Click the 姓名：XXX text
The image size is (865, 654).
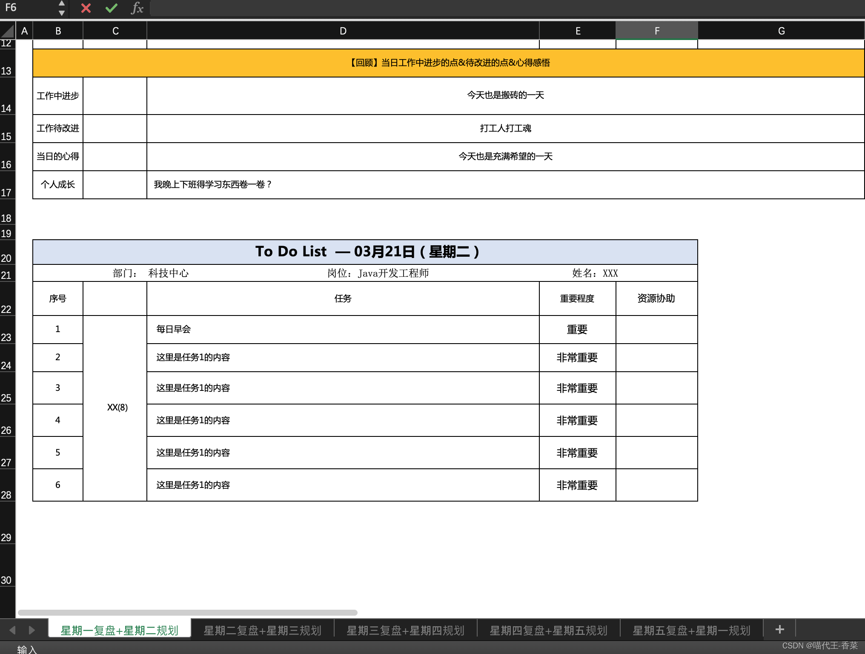click(595, 273)
